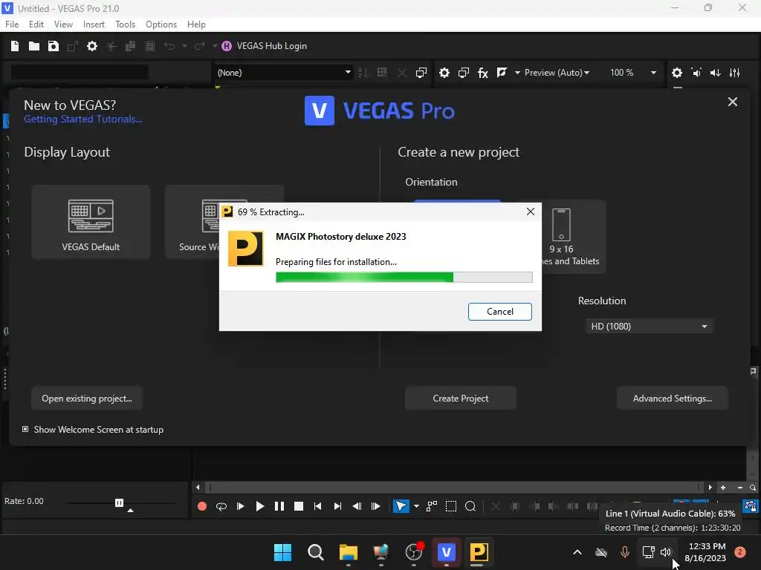Show hidden system tray icons

tap(577, 552)
